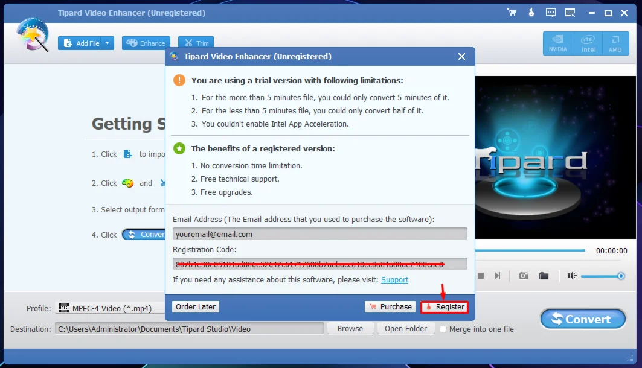
Task: Click '1. No conversion time limitation.' text
Action: [x=246, y=165]
